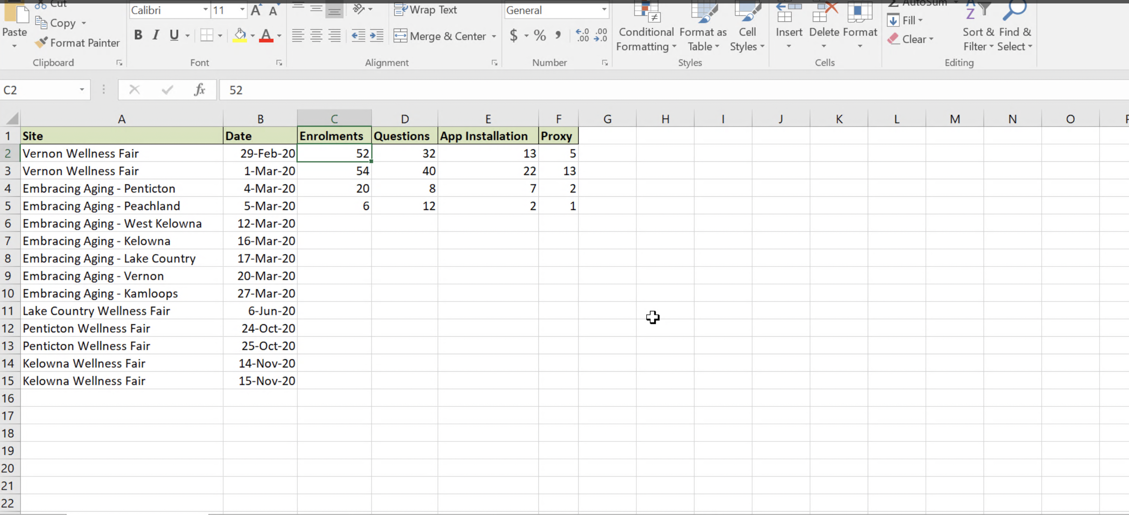The width and height of the screenshot is (1129, 515).
Task: Open the Name Box dropdown arrow
Action: (x=82, y=90)
